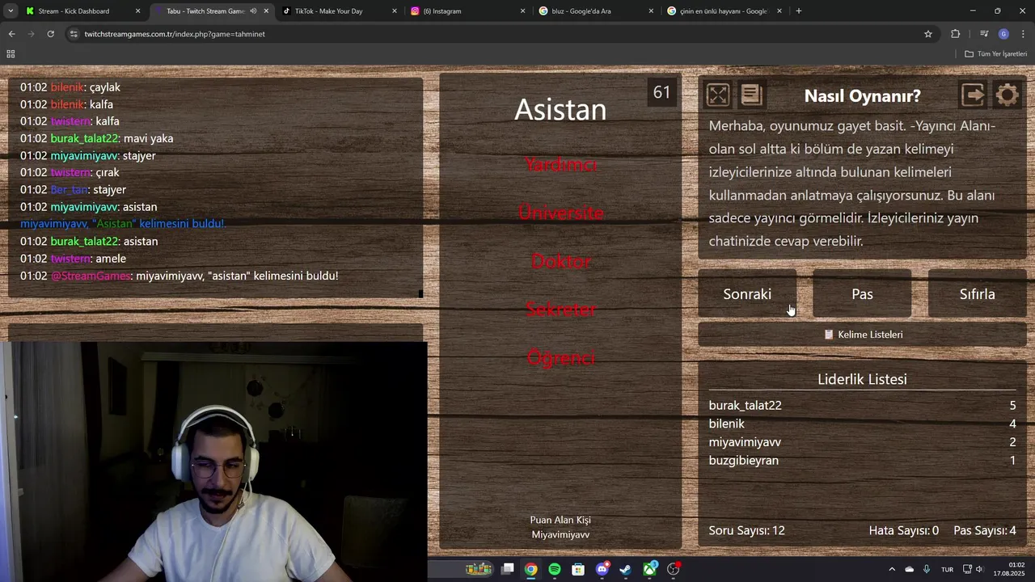Open the OneDrive cloud tray icon
The height and width of the screenshot is (582, 1035).
point(910,569)
